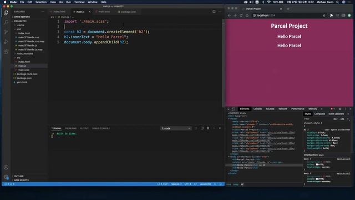Open the PROBLEMS panel tab
This screenshot has width=355, height=200.
[71, 128]
